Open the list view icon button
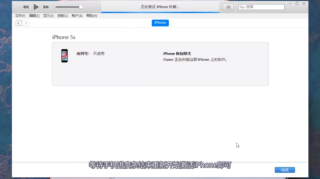 click(x=228, y=7)
